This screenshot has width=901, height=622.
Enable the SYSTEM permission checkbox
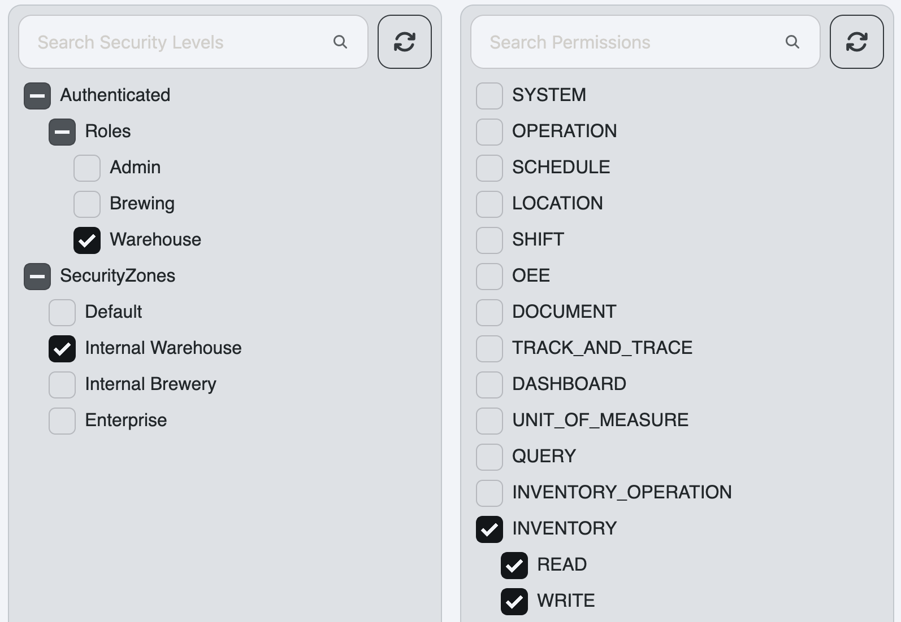pyautogui.click(x=490, y=96)
